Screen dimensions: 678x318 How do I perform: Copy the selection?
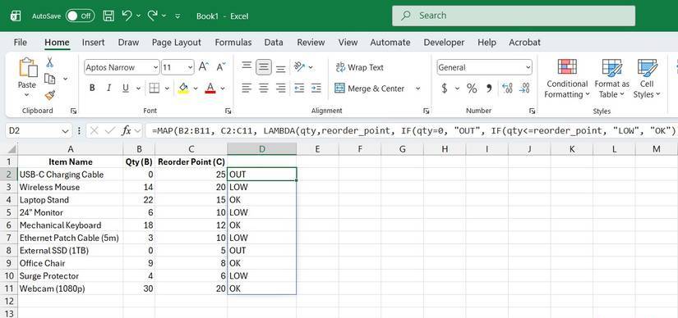50,79
